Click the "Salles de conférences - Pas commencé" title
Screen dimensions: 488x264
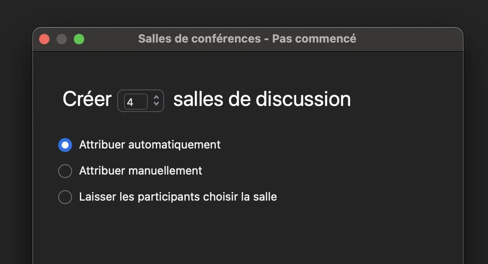tap(247, 39)
